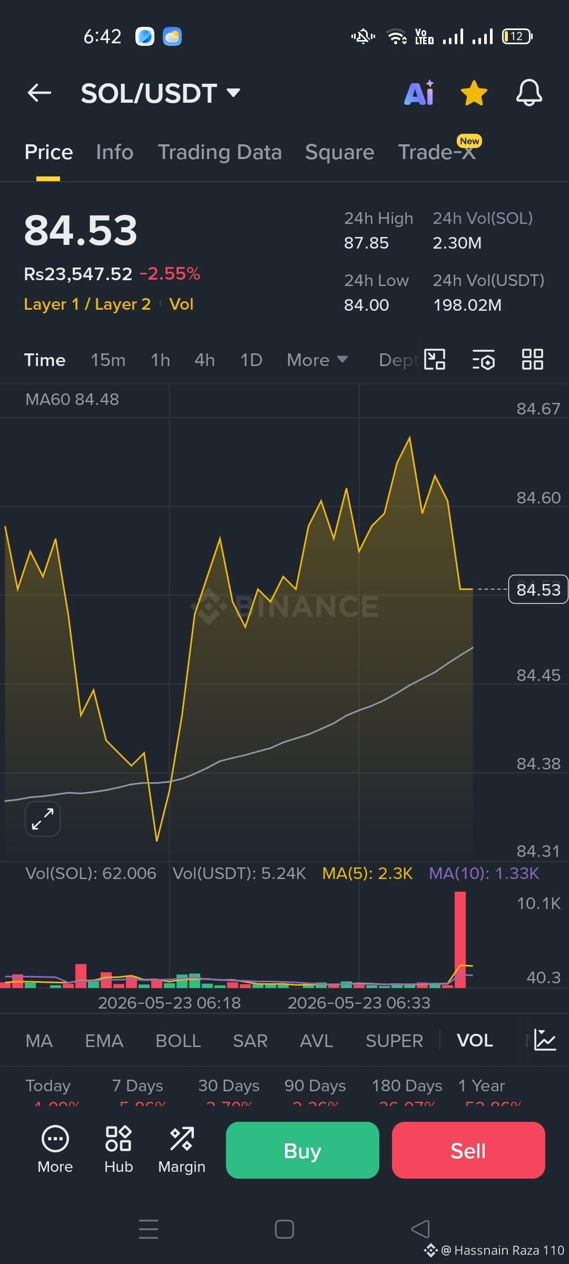Tap the red Sell button

[468, 1150]
